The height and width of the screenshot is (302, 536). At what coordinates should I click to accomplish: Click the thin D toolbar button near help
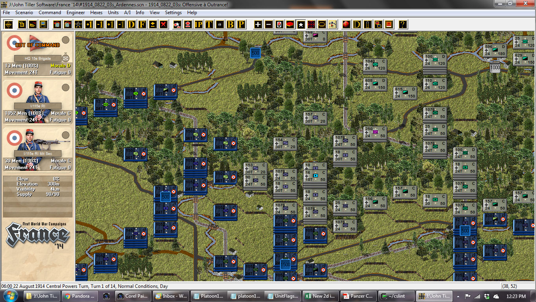[357, 24]
